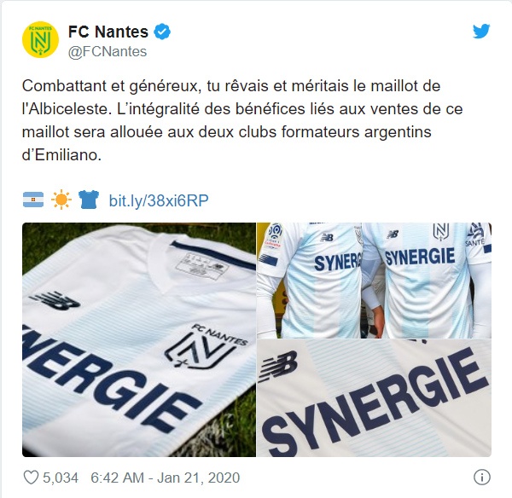
Task: View the close-up SYNERGIE jersey photo
Action: (x=375, y=398)
